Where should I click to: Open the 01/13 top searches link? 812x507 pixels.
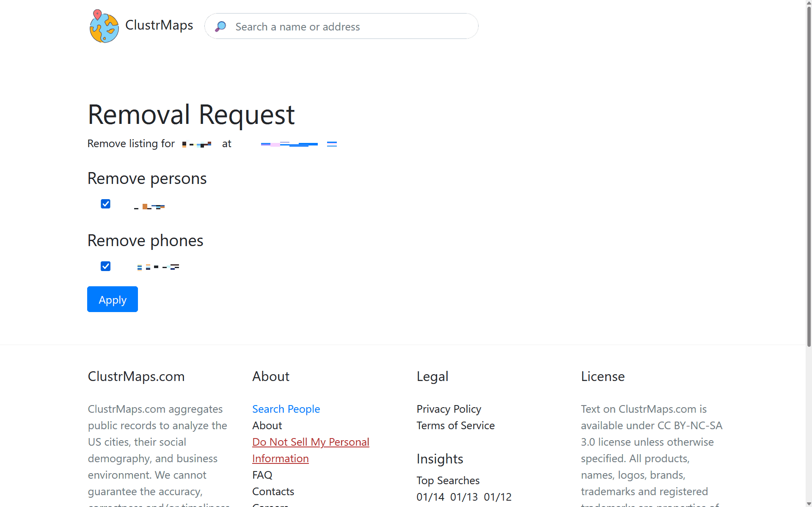point(464,497)
